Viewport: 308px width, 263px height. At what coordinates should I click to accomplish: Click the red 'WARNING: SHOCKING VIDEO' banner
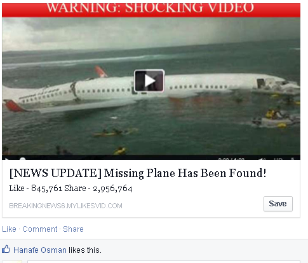[x=151, y=10]
